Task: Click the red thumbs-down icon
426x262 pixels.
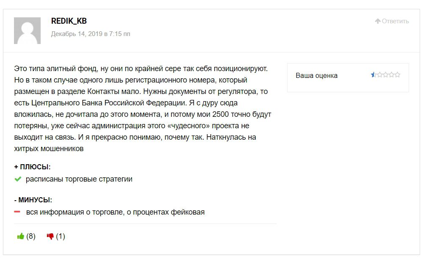Action: click(x=50, y=237)
